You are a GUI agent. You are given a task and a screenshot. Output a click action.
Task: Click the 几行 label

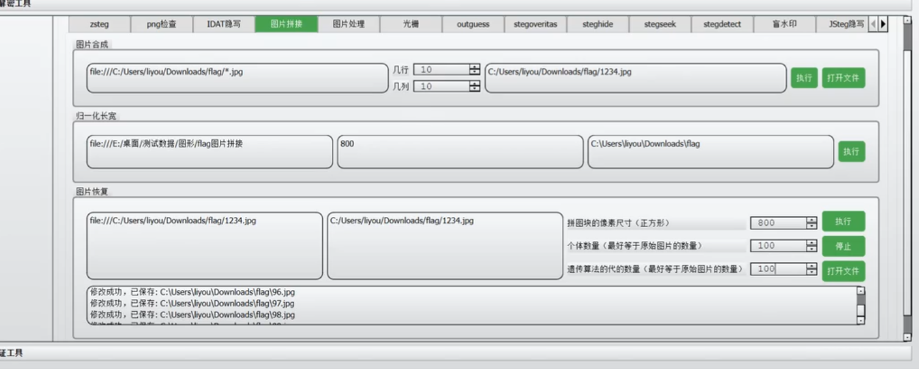[x=400, y=70]
